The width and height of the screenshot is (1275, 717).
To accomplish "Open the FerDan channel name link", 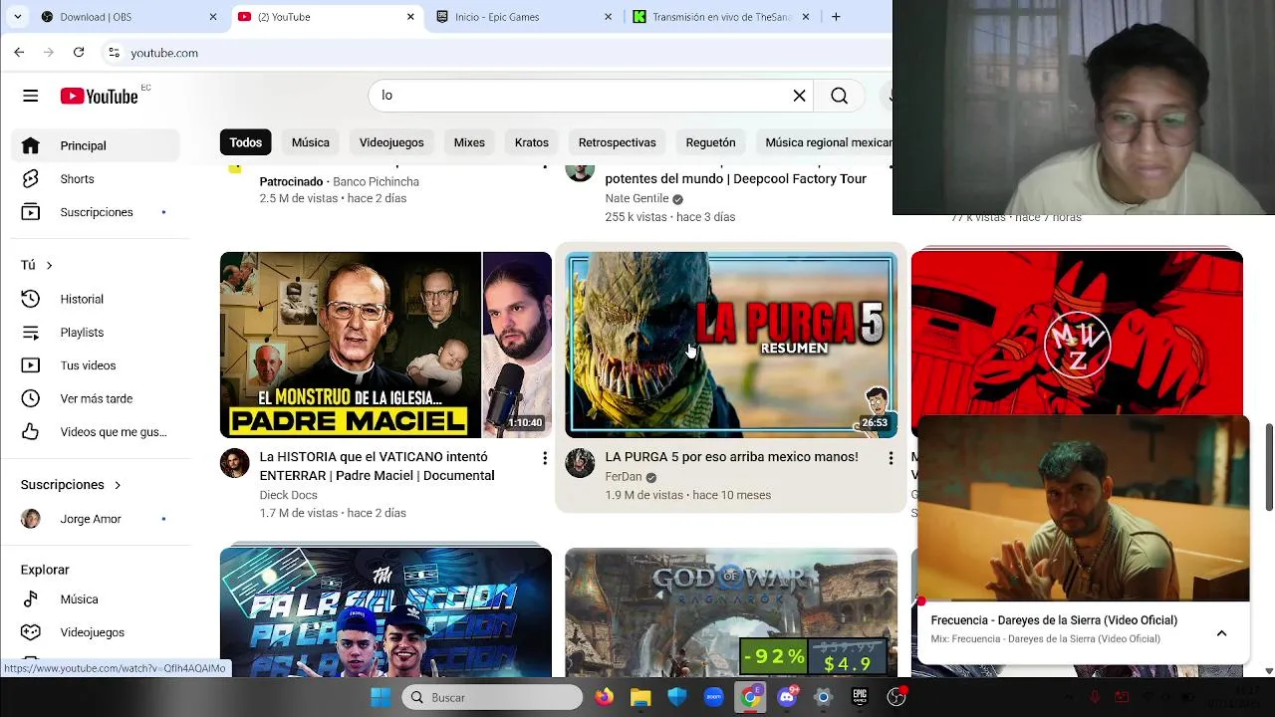I will [624, 477].
